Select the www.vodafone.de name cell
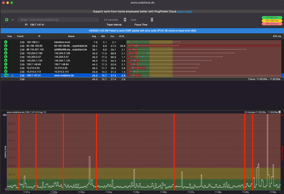Image resolution: width=284 pixels, height=194 pixels. pyautogui.click(x=64, y=76)
